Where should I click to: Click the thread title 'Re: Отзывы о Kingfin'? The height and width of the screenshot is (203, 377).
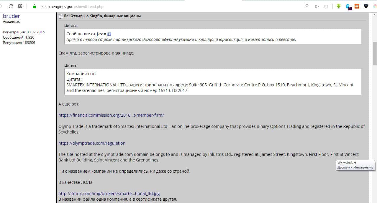click(x=102, y=16)
